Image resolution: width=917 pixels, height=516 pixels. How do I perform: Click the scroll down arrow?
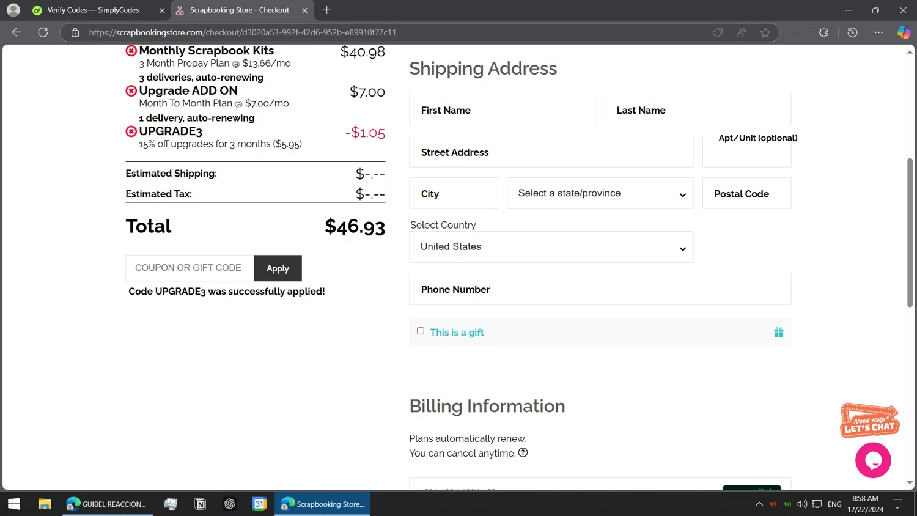910,483
